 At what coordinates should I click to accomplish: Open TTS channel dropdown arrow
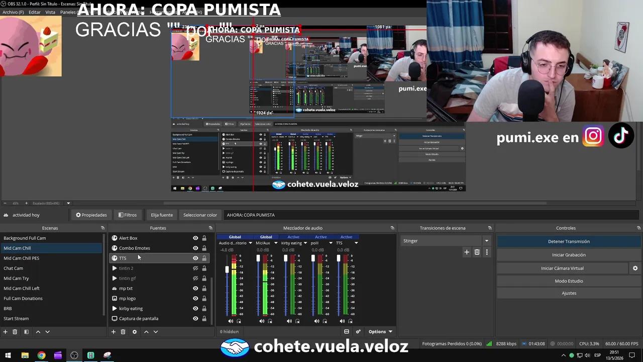click(x=356, y=243)
